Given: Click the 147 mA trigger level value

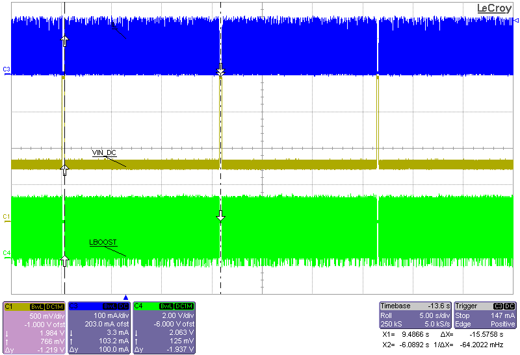Looking at the screenshot, I should (x=502, y=315).
